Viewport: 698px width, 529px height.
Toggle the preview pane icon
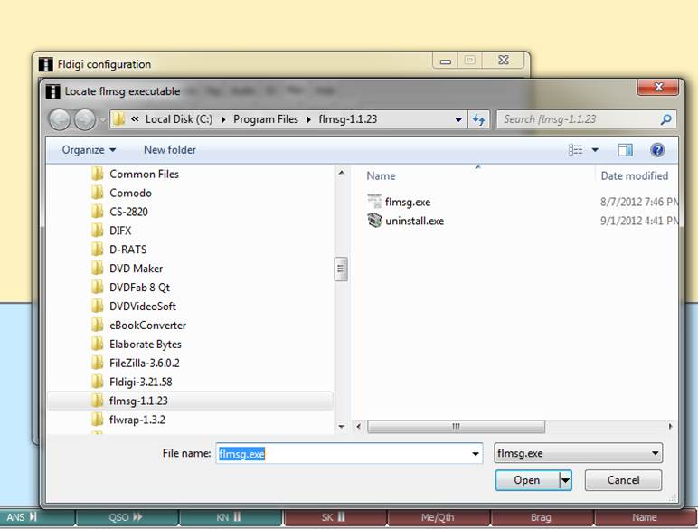625,150
